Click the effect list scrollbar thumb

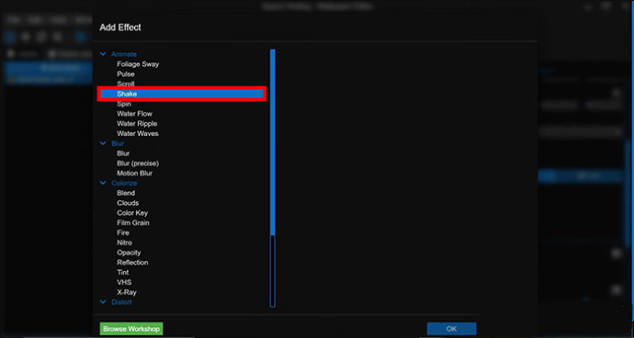[x=273, y=142]
